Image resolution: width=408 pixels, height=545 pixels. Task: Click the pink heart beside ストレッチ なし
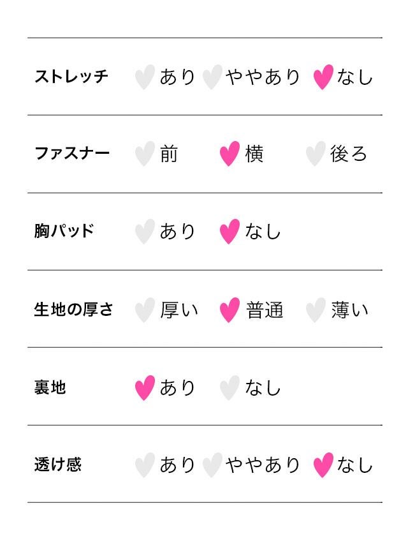[323, 77]
